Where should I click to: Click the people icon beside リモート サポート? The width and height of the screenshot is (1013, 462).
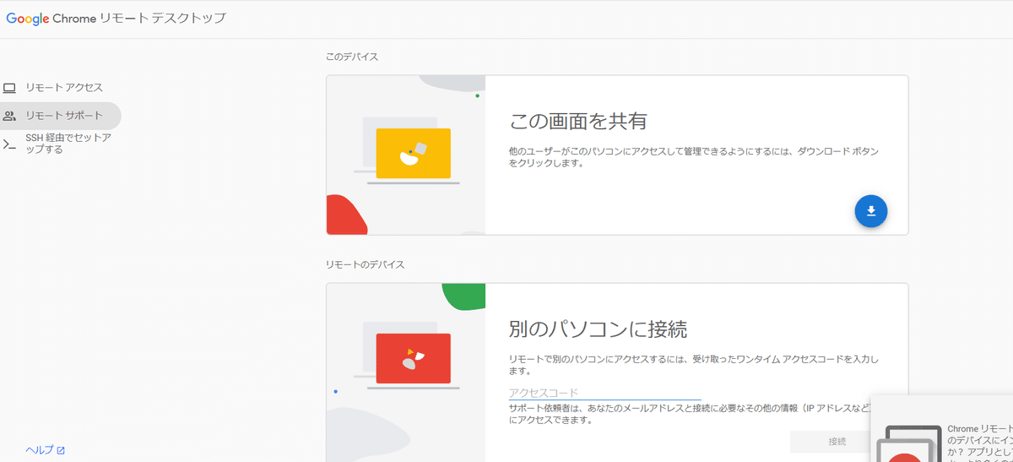tap(9, 116)
